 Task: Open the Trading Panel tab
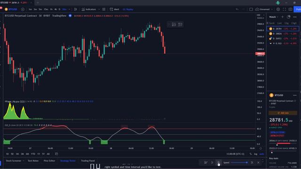(88, 161)
